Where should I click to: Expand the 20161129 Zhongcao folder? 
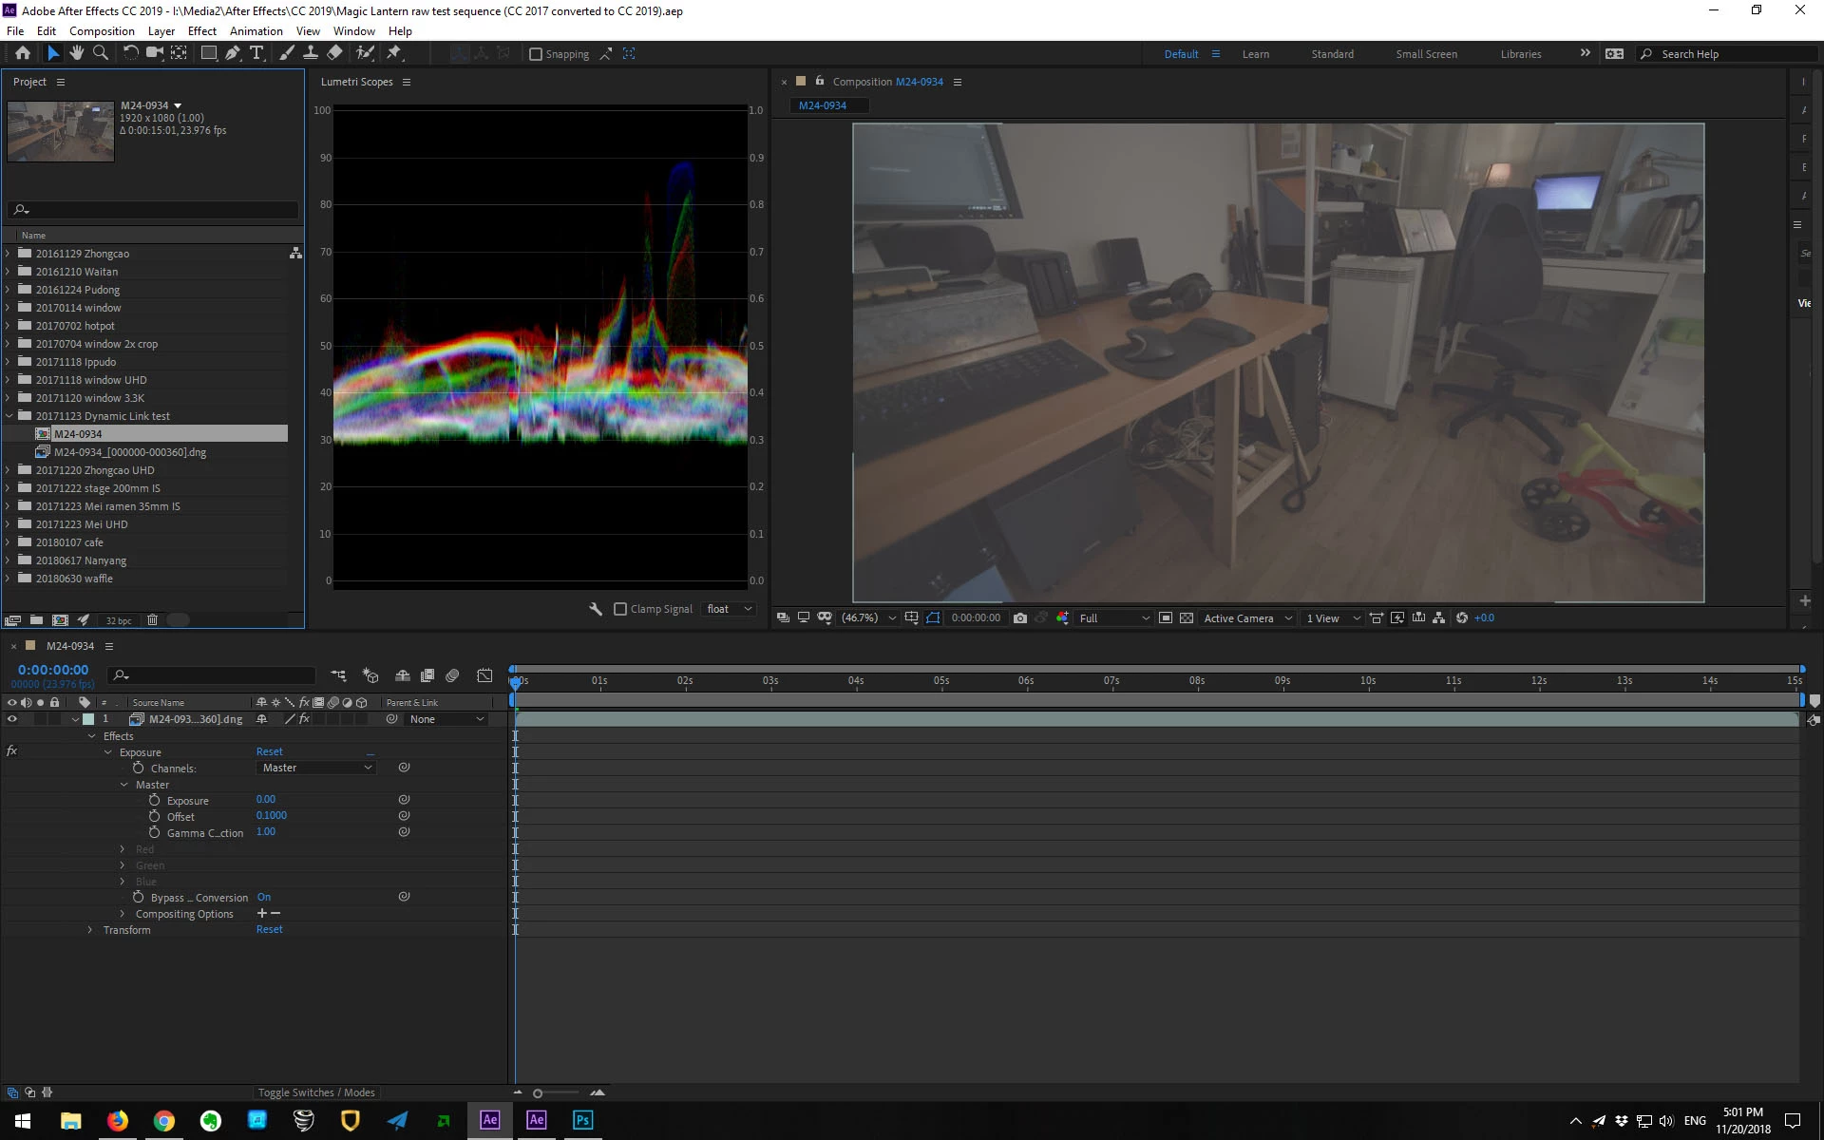coord(9,254)
